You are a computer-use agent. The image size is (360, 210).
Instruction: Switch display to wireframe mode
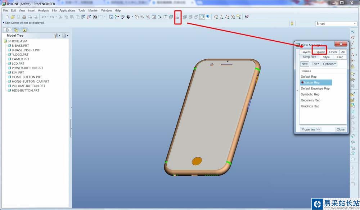185,17
